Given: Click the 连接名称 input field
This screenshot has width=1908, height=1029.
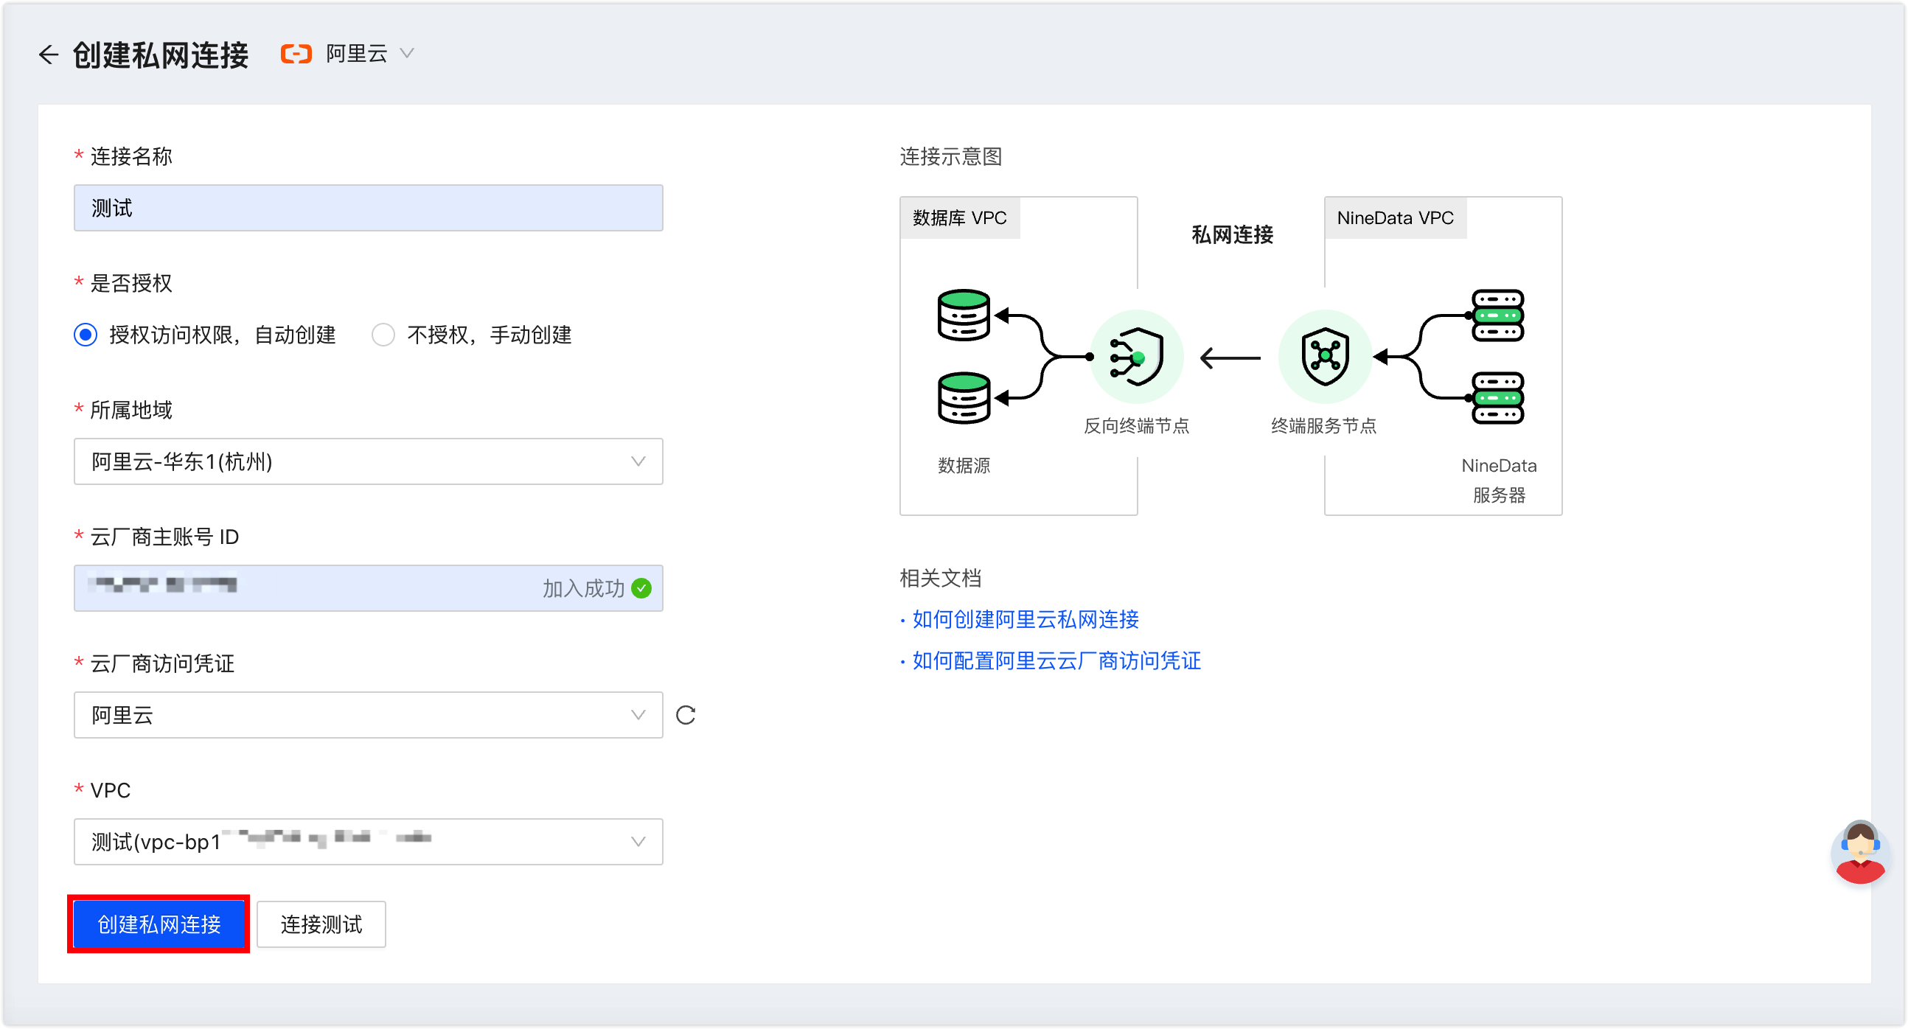Looking at the screenshot, I should click(x=368, y=208).
